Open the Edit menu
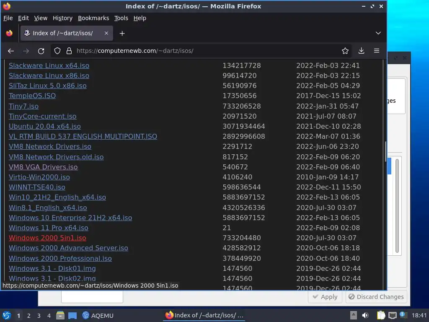This screenshot has width=429, height=322. coord(23,18)
